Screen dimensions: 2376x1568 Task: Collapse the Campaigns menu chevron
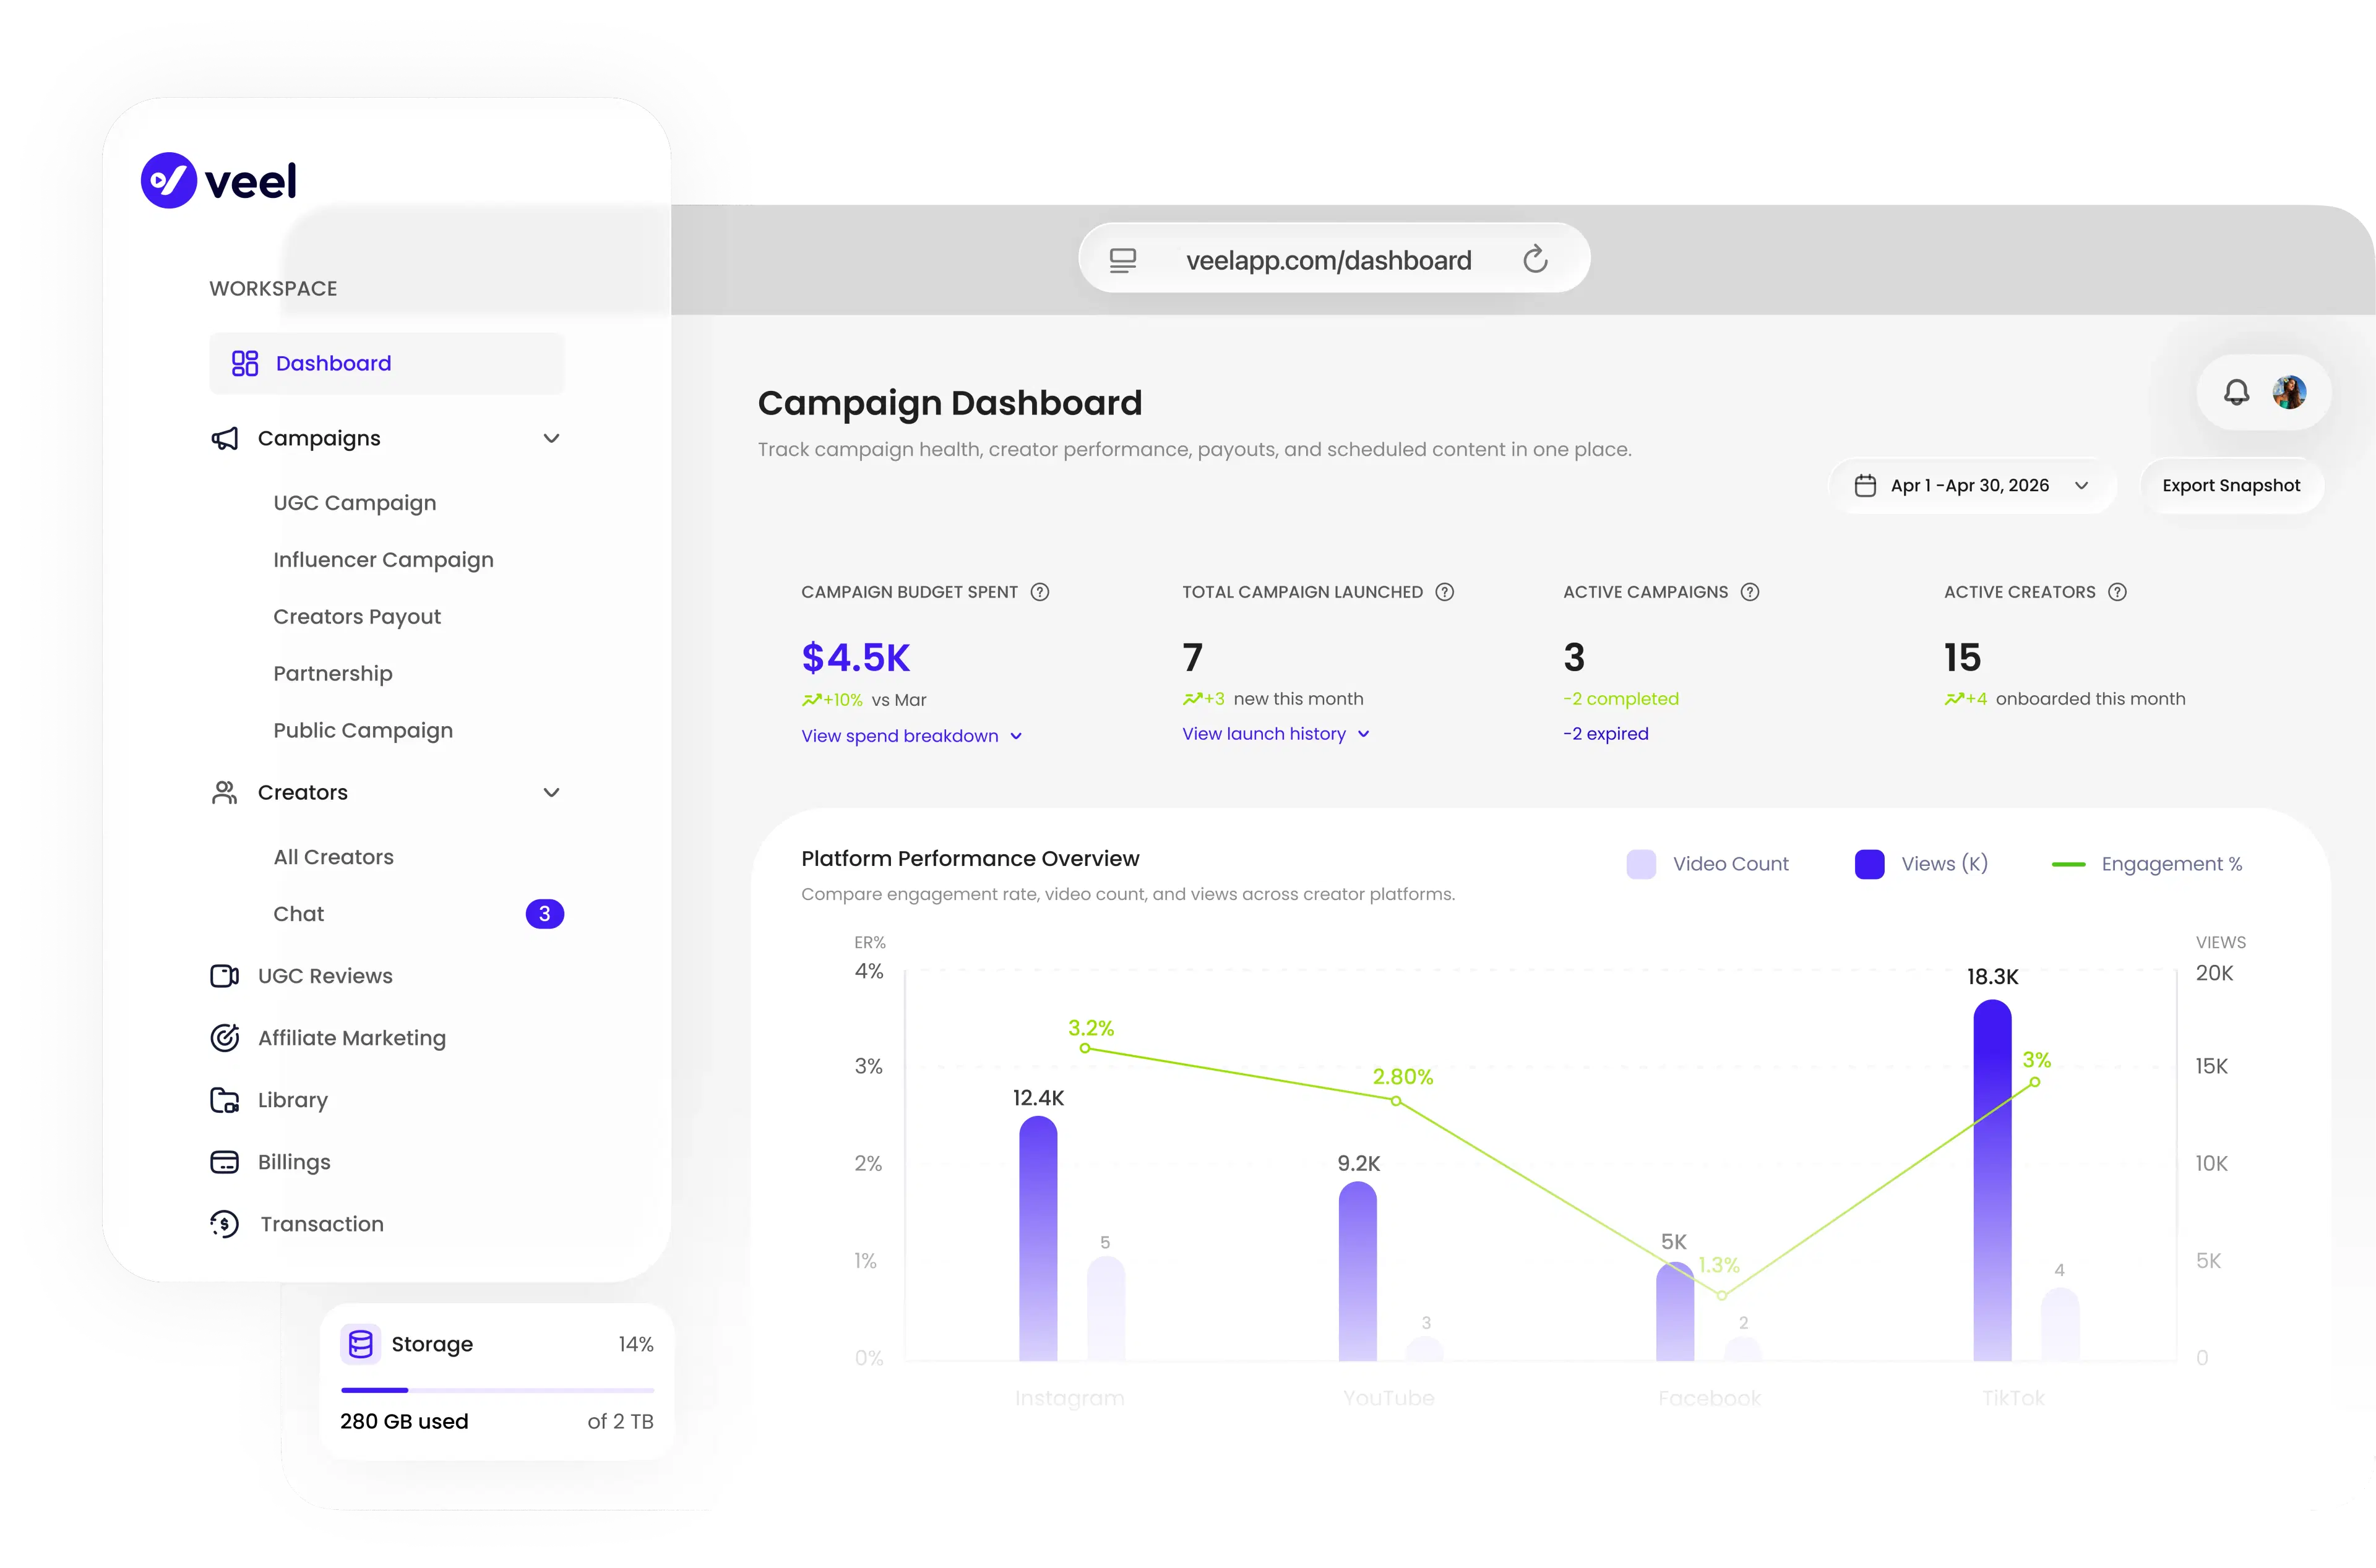(551, 438)
